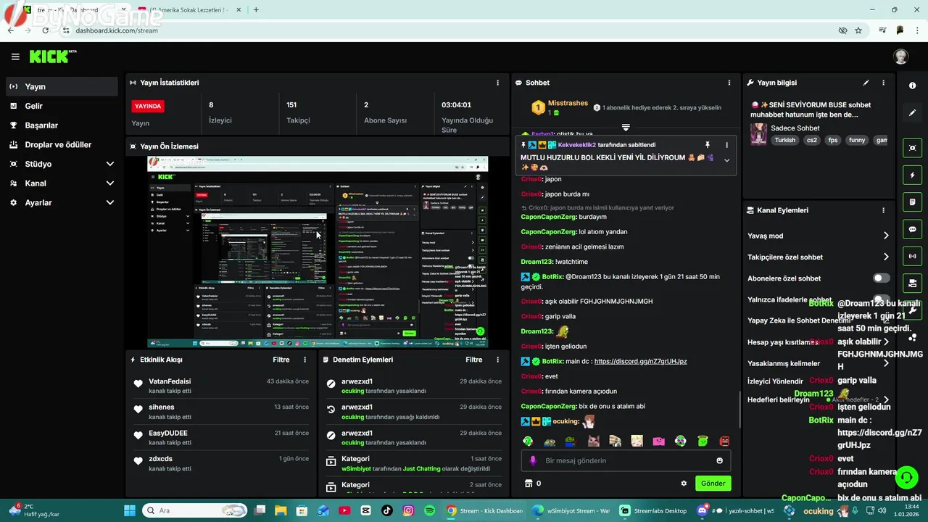Viewport: 928px width, 522px height.
Task: Click the green support headset button
Action: coord(906,477)
